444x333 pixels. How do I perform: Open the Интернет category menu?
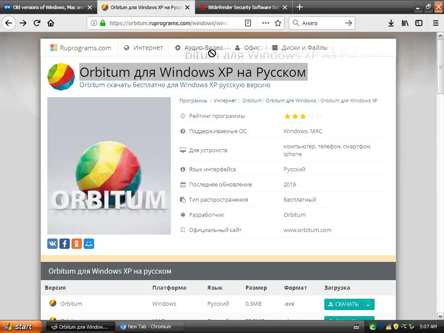pos(144,48)
